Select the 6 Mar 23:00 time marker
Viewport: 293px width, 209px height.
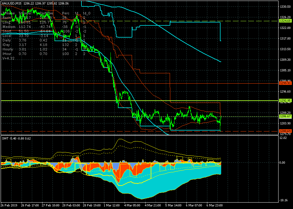(x=214, y=205)
